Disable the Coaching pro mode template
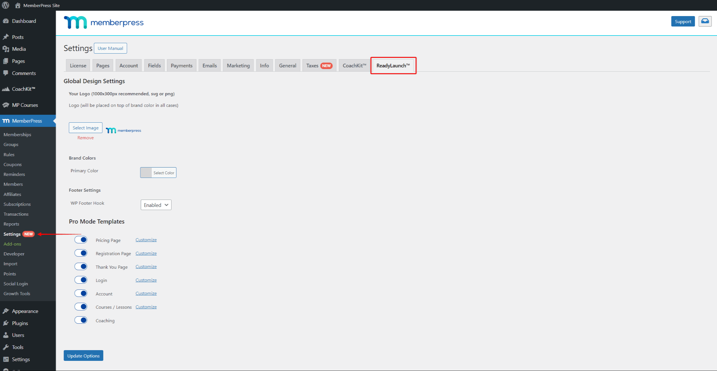717x371 pixels. 80,320
